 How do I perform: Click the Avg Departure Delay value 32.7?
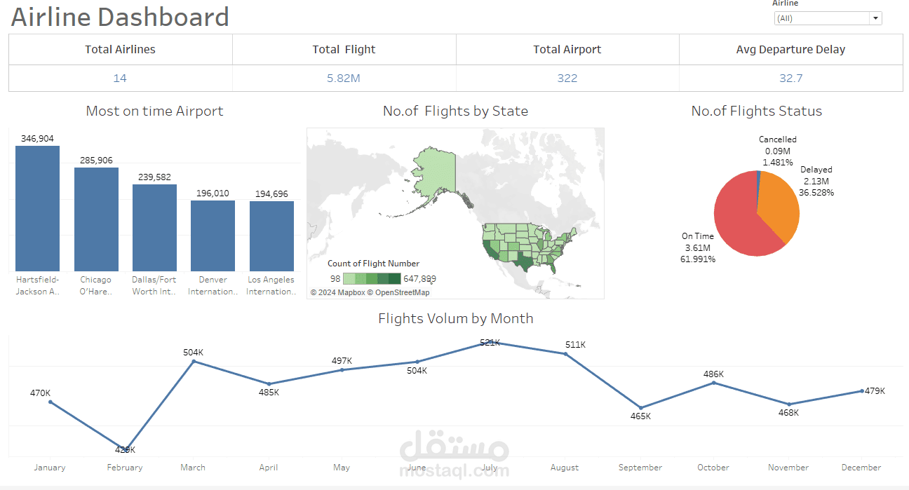pyautogui.click(x=790, y=78)
